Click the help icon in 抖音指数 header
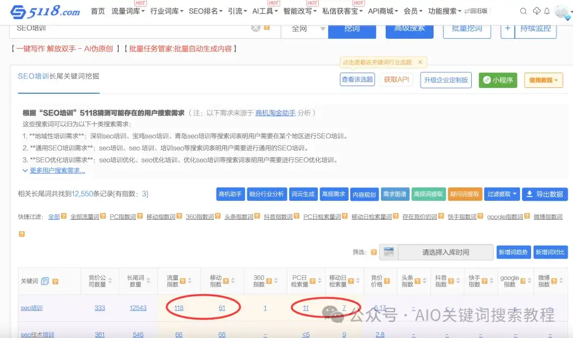The height and width of the screenshot is (338, 573). (451, 281)
